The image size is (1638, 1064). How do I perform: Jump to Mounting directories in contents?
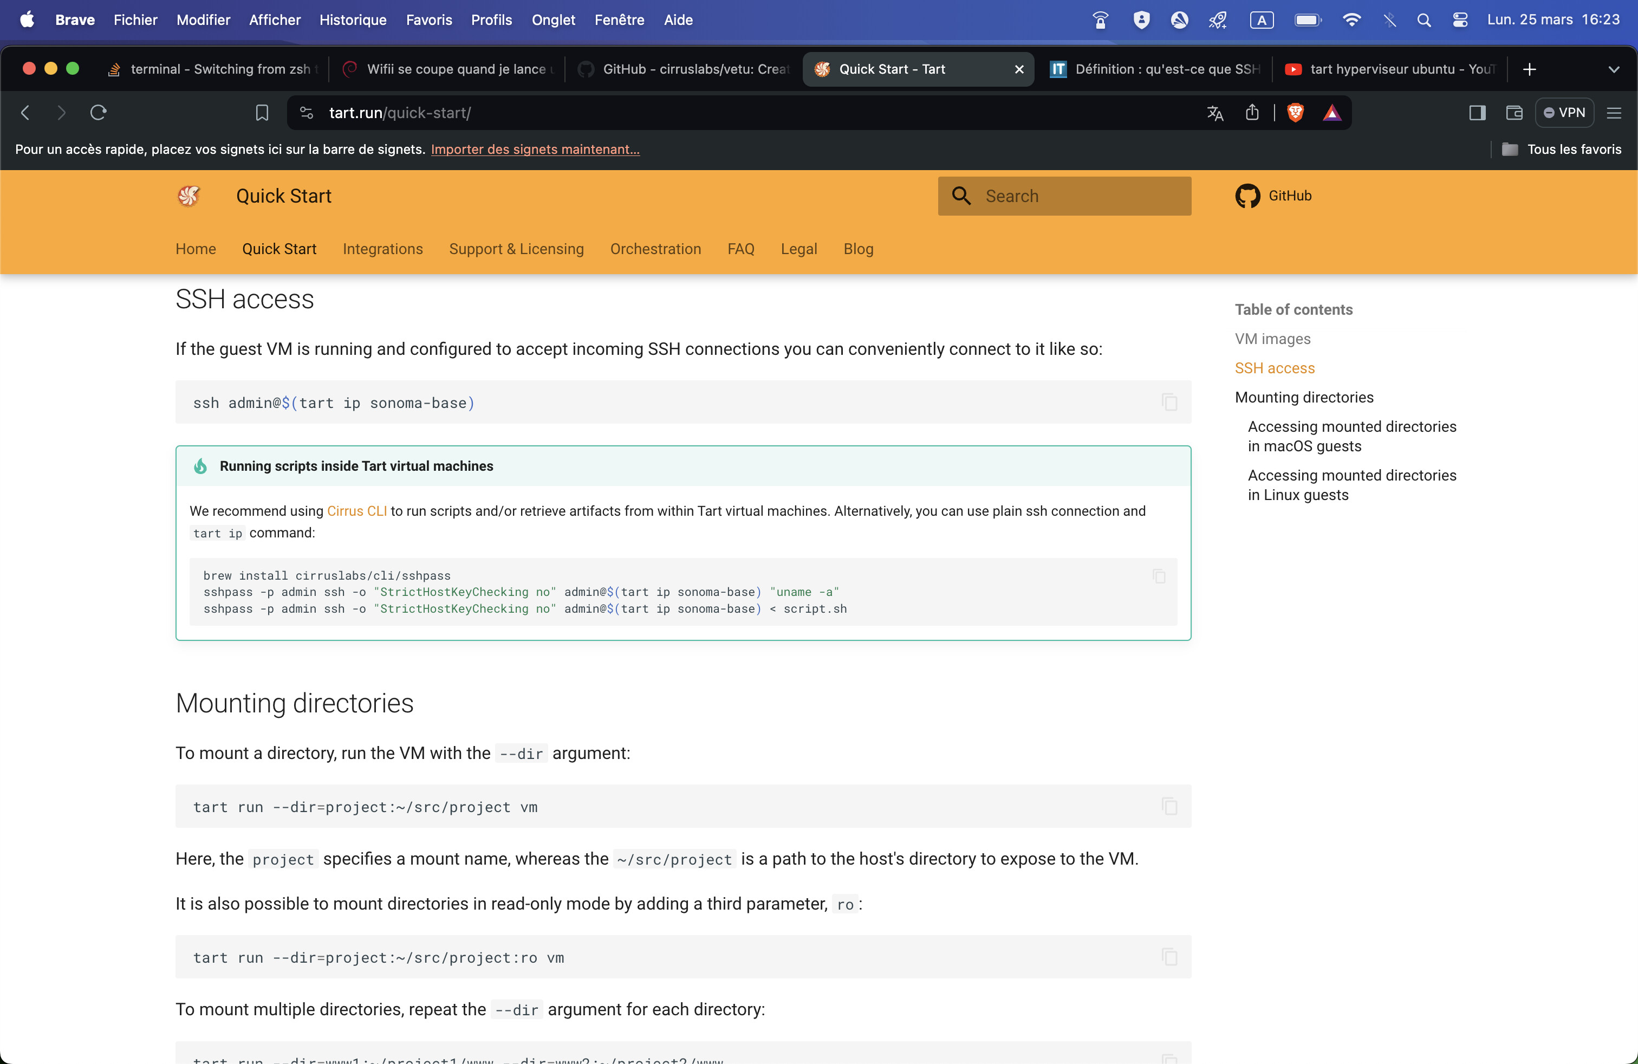[1303, 397]
